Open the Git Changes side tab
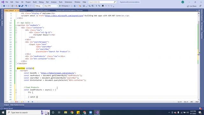Image resolution: width=204 pixels, height=115 pixels. pos(202,26)
